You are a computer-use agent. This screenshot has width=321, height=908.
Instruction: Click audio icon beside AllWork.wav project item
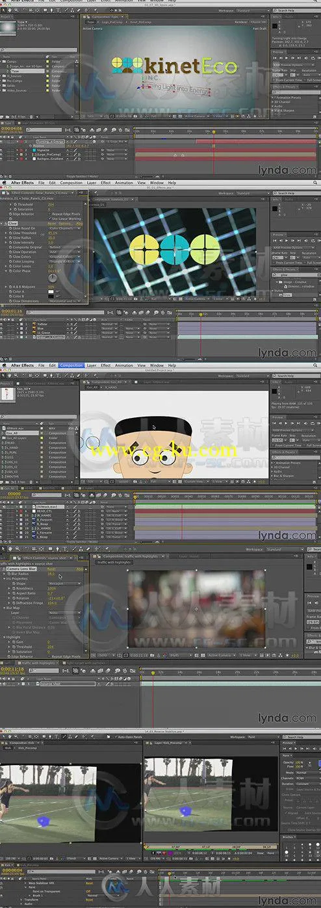pyautogui.click(x=5, y=430)
